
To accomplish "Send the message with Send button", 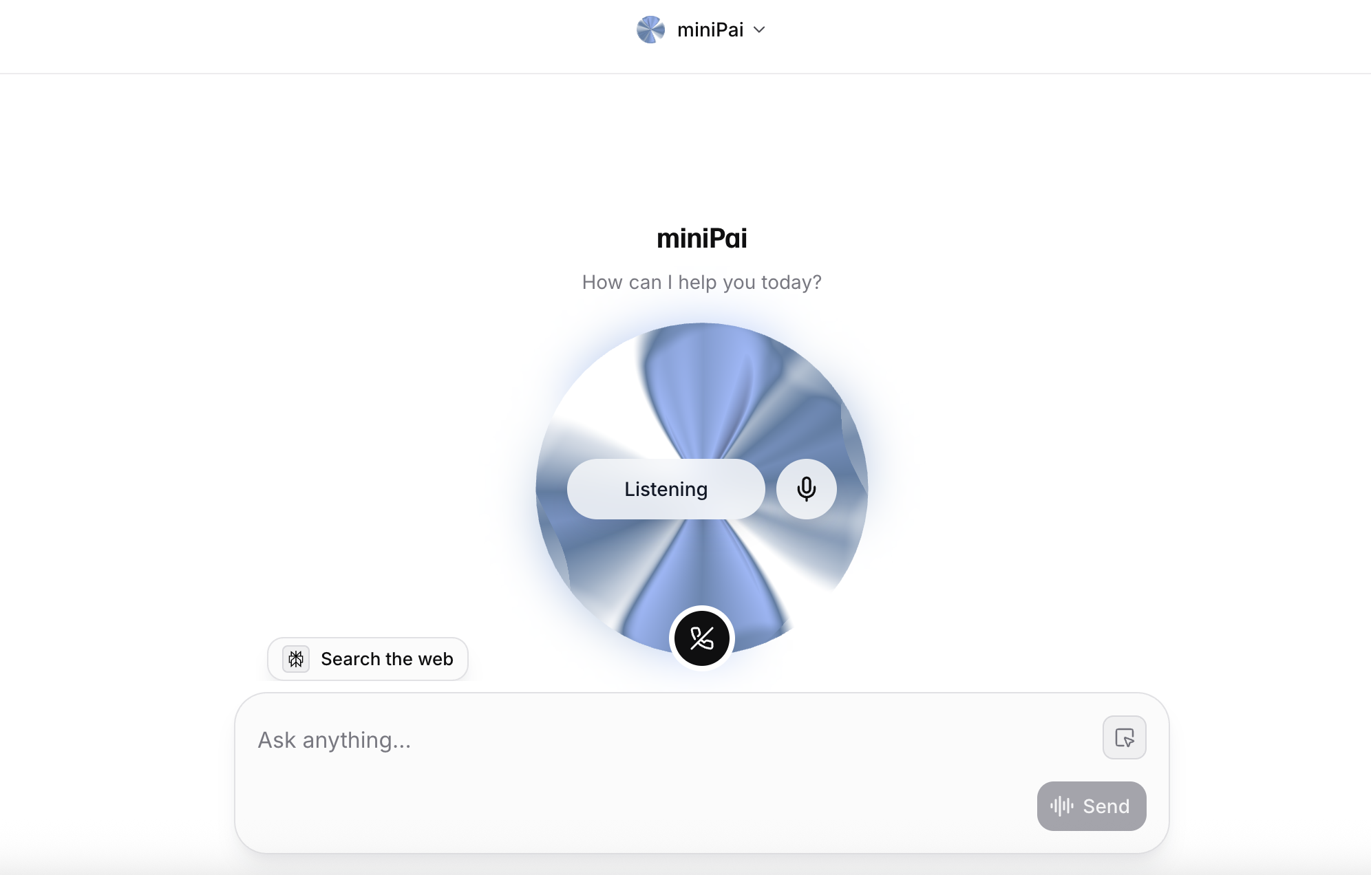I will tap(1092, 806).
